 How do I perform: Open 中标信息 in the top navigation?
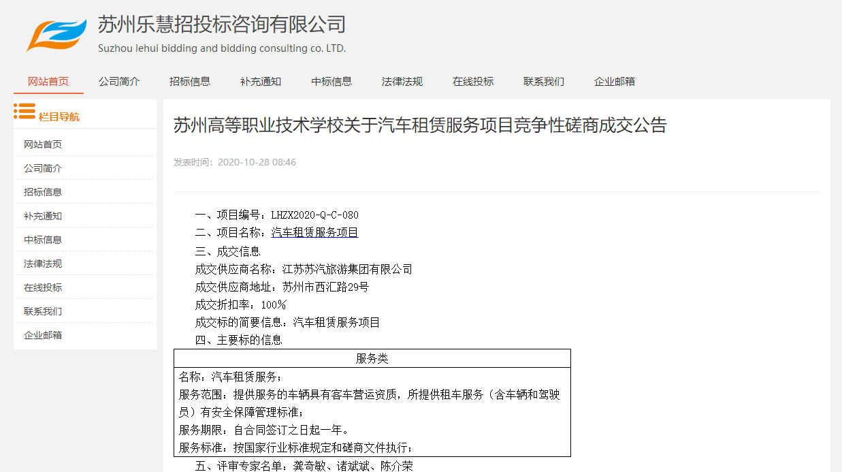click(x=331, y=81)
